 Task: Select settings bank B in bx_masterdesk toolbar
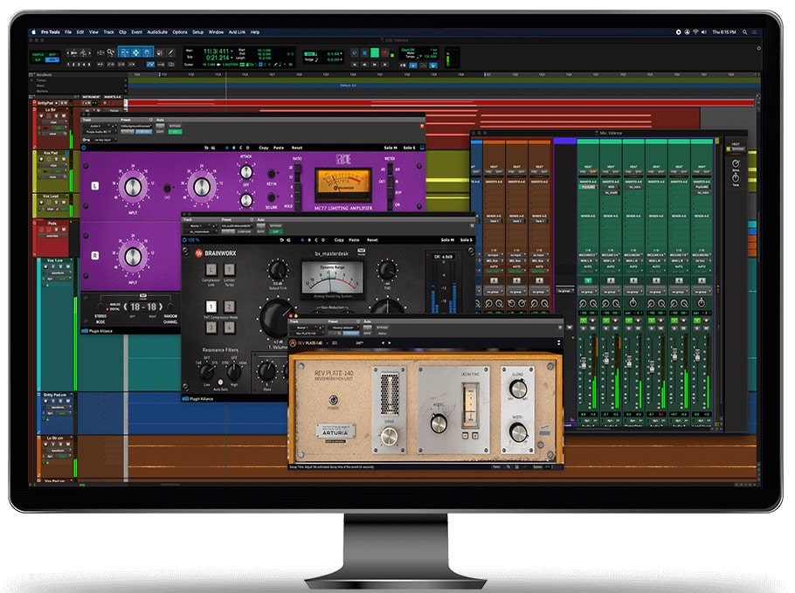pos(309,240)
